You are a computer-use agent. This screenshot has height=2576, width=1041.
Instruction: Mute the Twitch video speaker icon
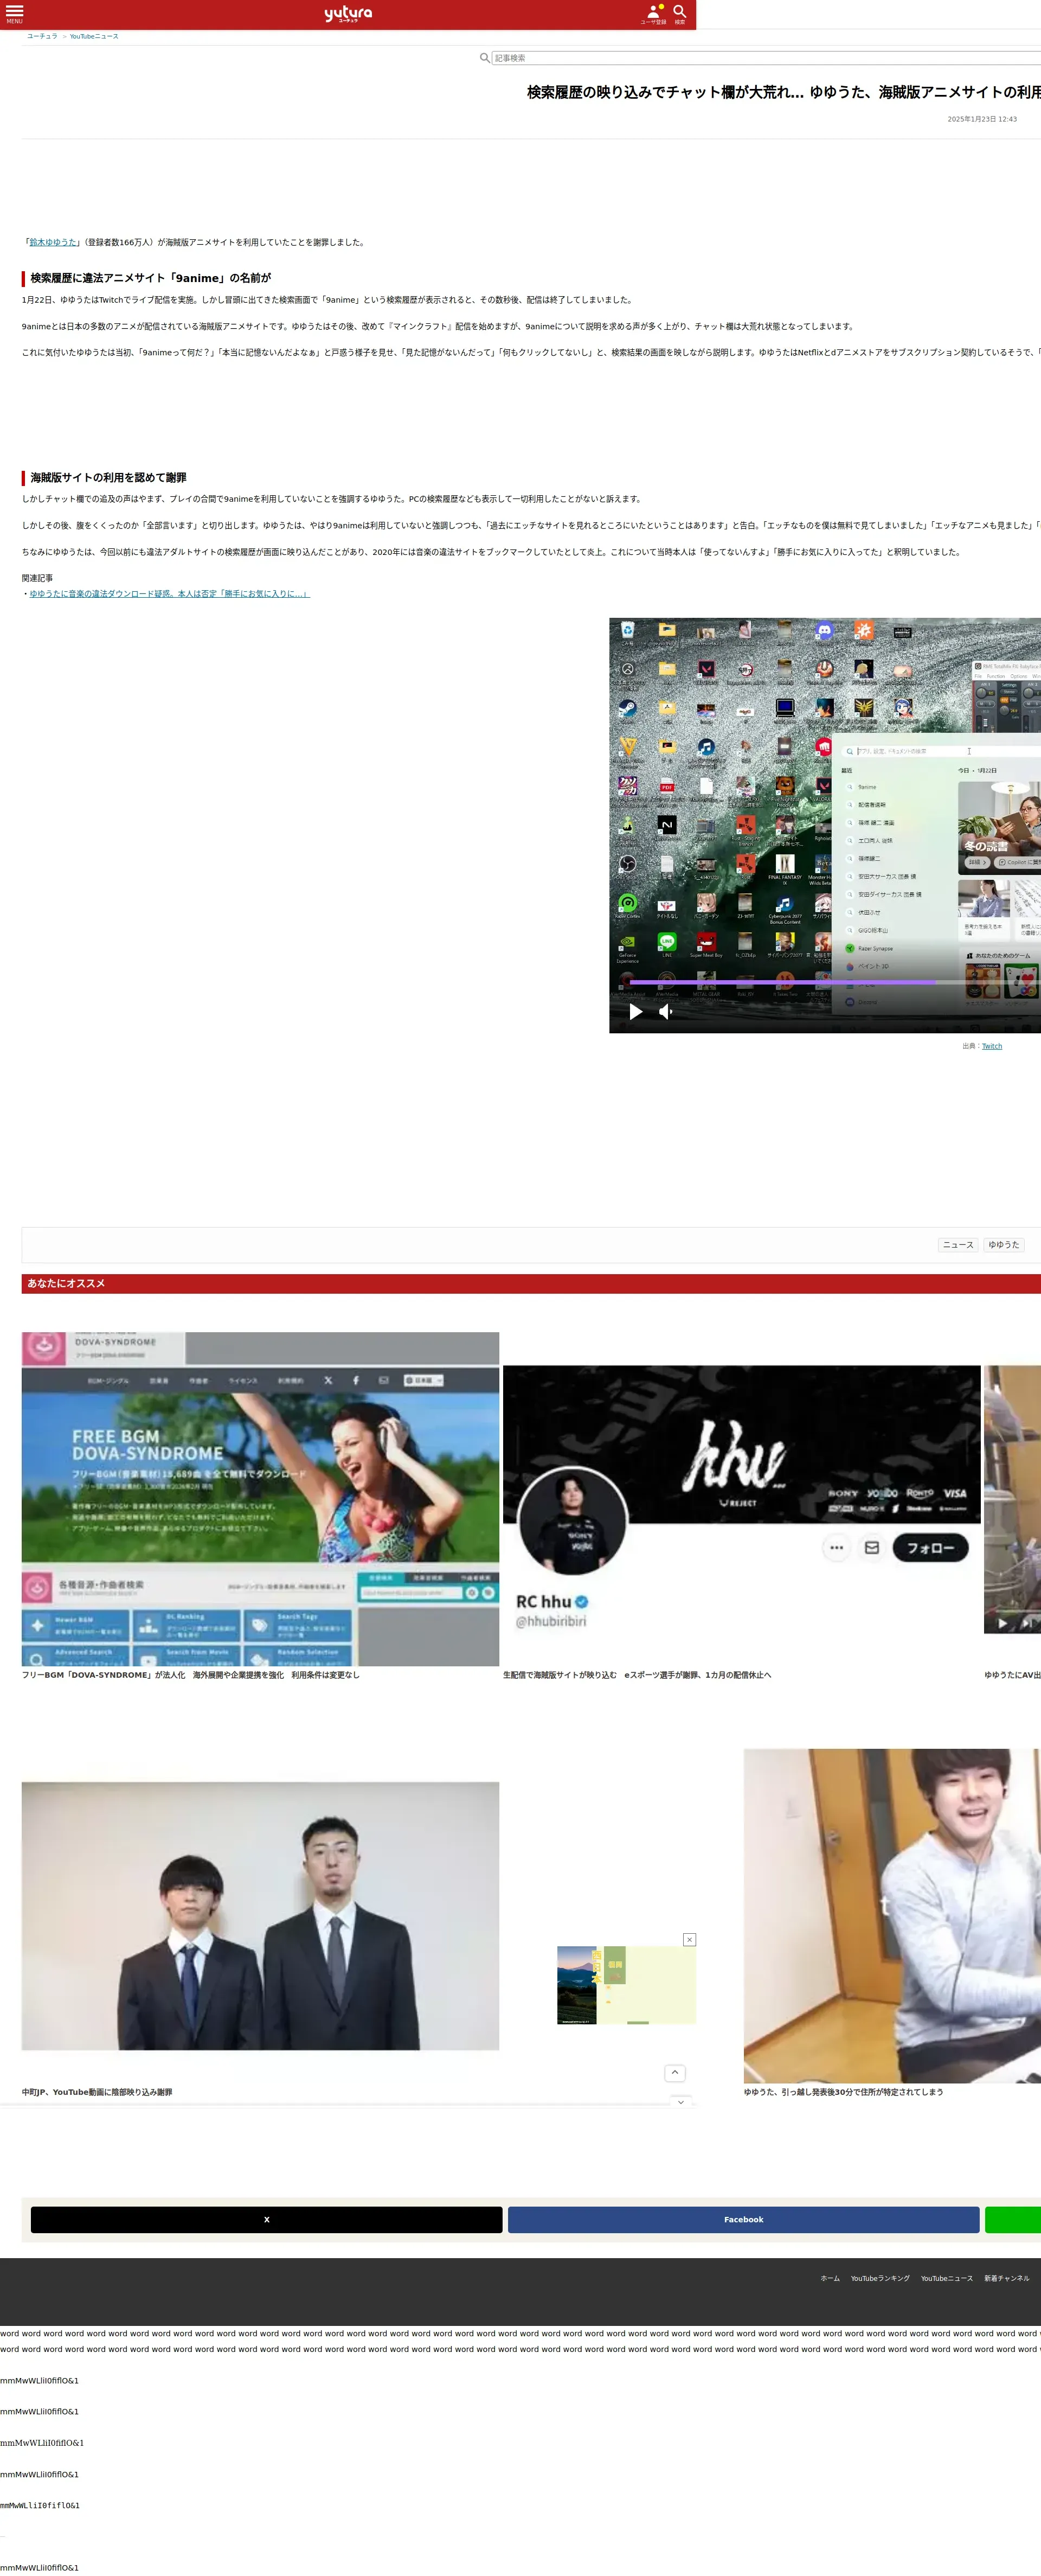(665, 1011)
